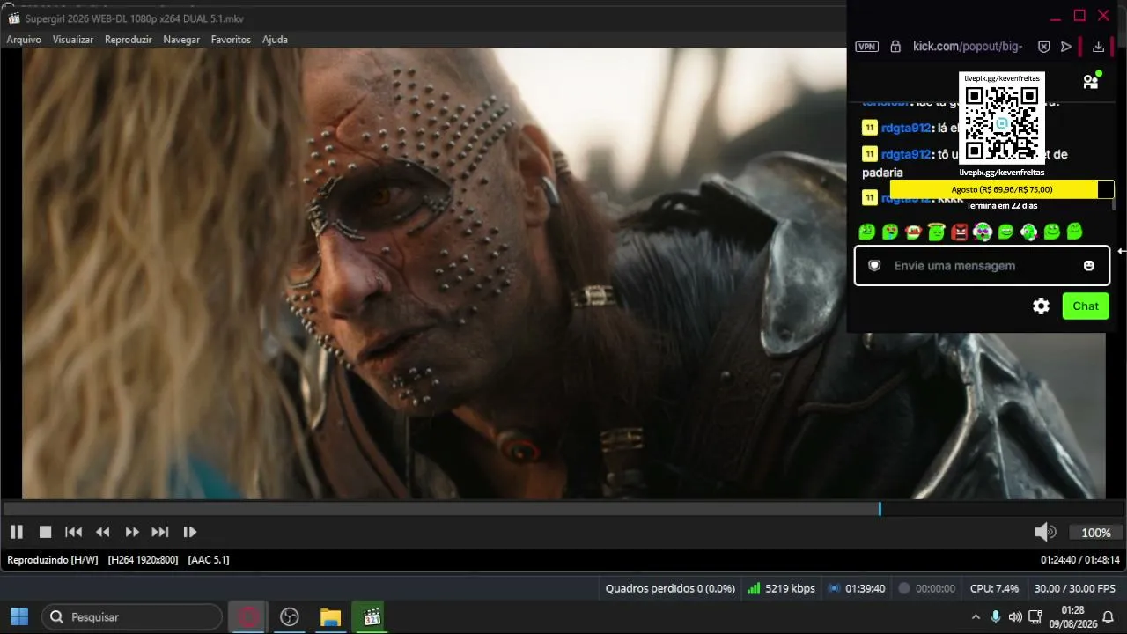This screenshot has width=1127, height=634.
Task: Open the Favoritos menu
Action: (x=231, y=40)
